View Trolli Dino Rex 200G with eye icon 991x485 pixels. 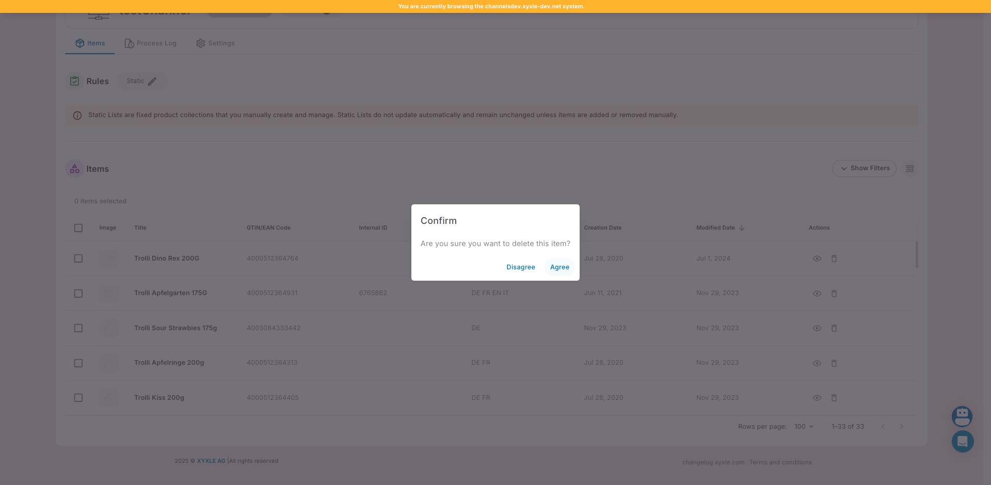[817, 258]
